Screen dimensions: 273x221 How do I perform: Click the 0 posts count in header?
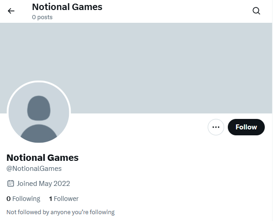[42, 17]
